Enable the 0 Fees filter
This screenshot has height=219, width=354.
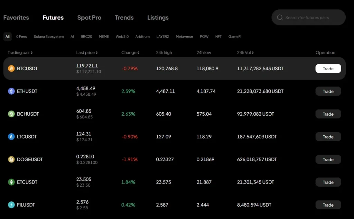tap(21, 36)
